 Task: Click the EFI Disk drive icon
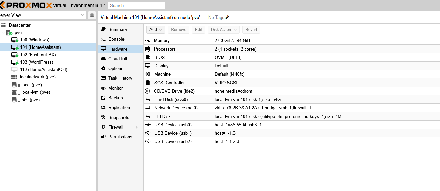pyautogui.click(x=147, y=116)
